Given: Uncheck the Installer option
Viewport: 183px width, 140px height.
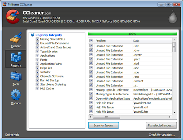Looking at the screenshot, I should [x=37, y=72].
